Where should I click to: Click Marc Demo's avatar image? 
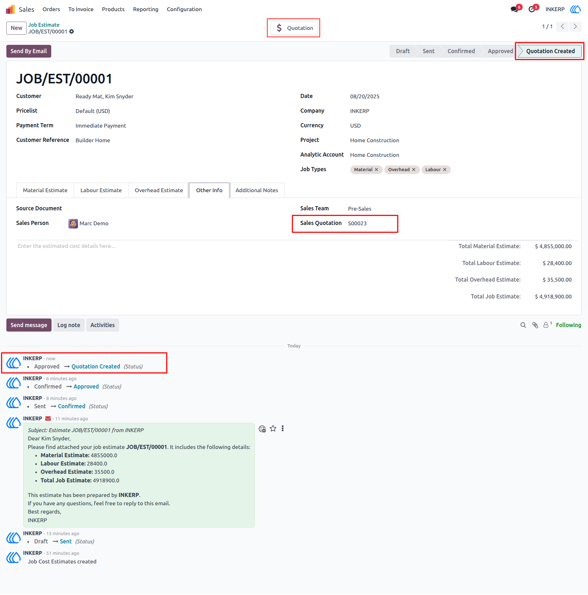click(73, 223)
